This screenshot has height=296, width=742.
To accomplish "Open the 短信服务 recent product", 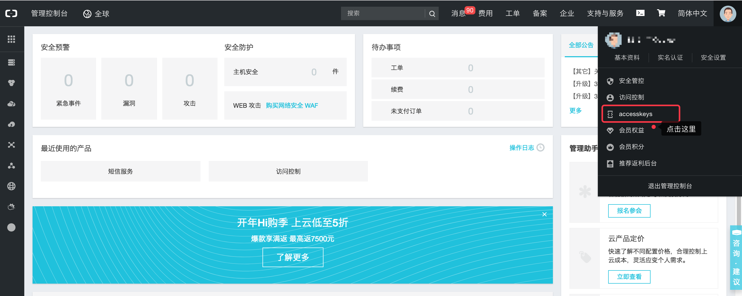I will click(120, 171).
